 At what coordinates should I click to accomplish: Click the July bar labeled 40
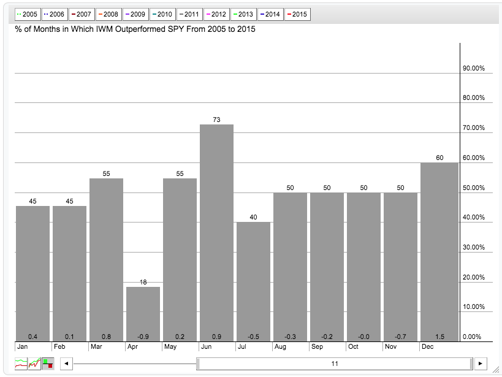coord(254,282)
